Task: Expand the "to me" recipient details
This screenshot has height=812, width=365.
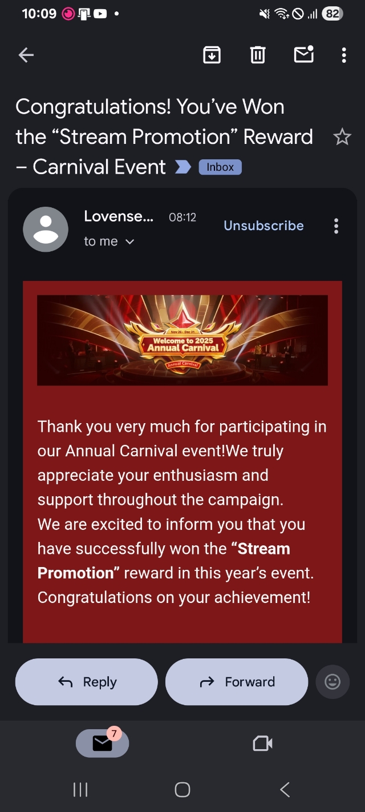Action: tap(109, 242)
